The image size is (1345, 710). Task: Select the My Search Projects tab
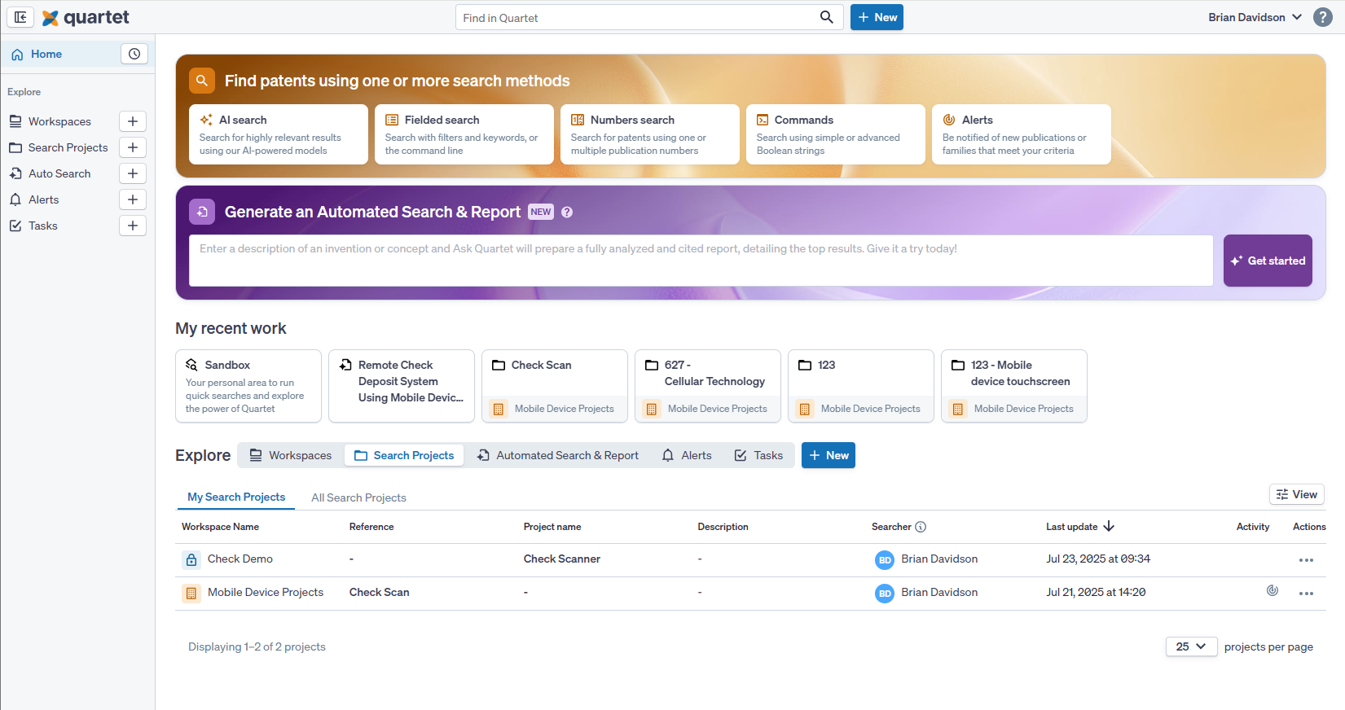click(x=236, y=497)
